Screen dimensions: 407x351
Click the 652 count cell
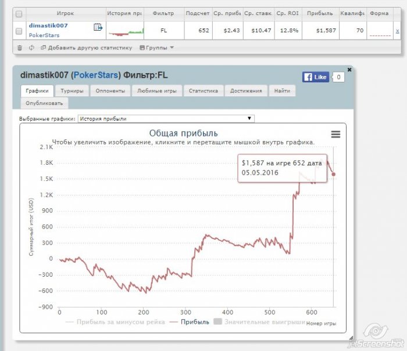tap(198, 31)
